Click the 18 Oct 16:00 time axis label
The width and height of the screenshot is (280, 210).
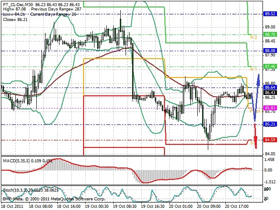coord(69,206)
